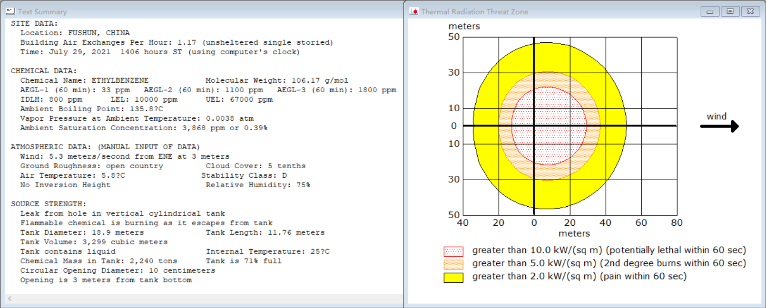
Task: Click the Text Summary window icon
Action: pyautogui.click(x=10, y=11)
